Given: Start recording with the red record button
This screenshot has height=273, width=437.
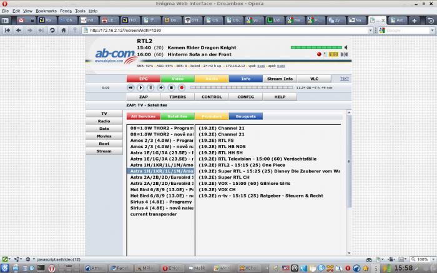Looking at the screenshot, I should [x=182, y=87].
